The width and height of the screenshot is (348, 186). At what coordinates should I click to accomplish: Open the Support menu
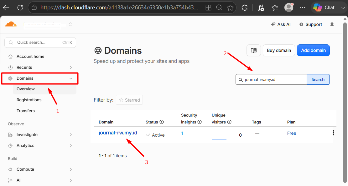tap(311, 24)
